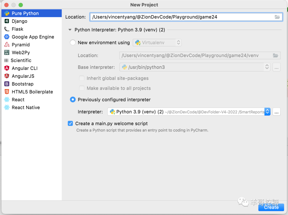Viewport: 288px width, 215px height.
Task: Select New environment using radio button
Action: pos(73,42)
